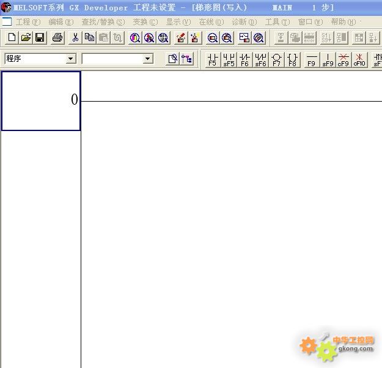This screenshot has height=368, width=382.
Task: Open the 显示(V) menu
Action: pos(178,22)
